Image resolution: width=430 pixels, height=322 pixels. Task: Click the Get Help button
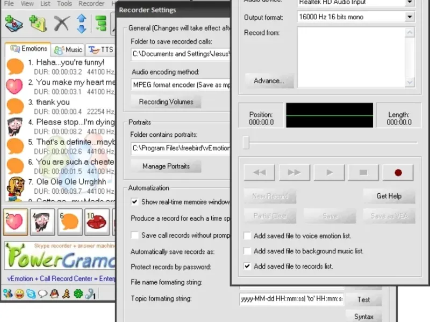389,196
